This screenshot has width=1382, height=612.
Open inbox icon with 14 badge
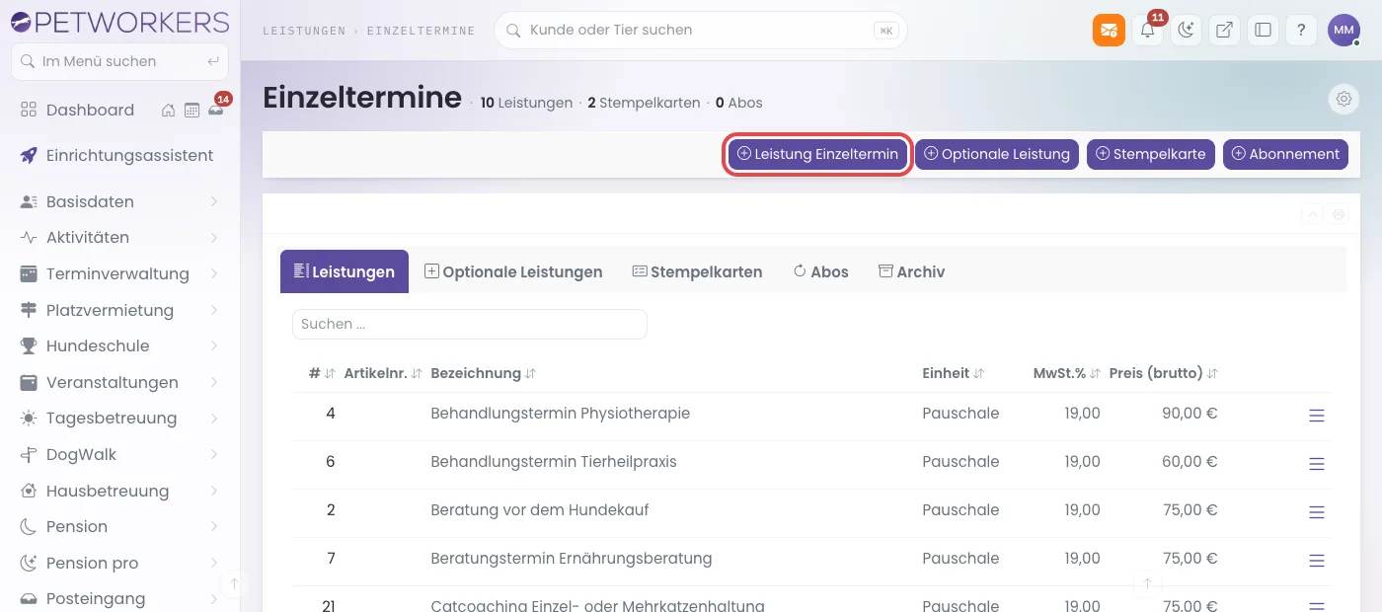coord(216,109)
